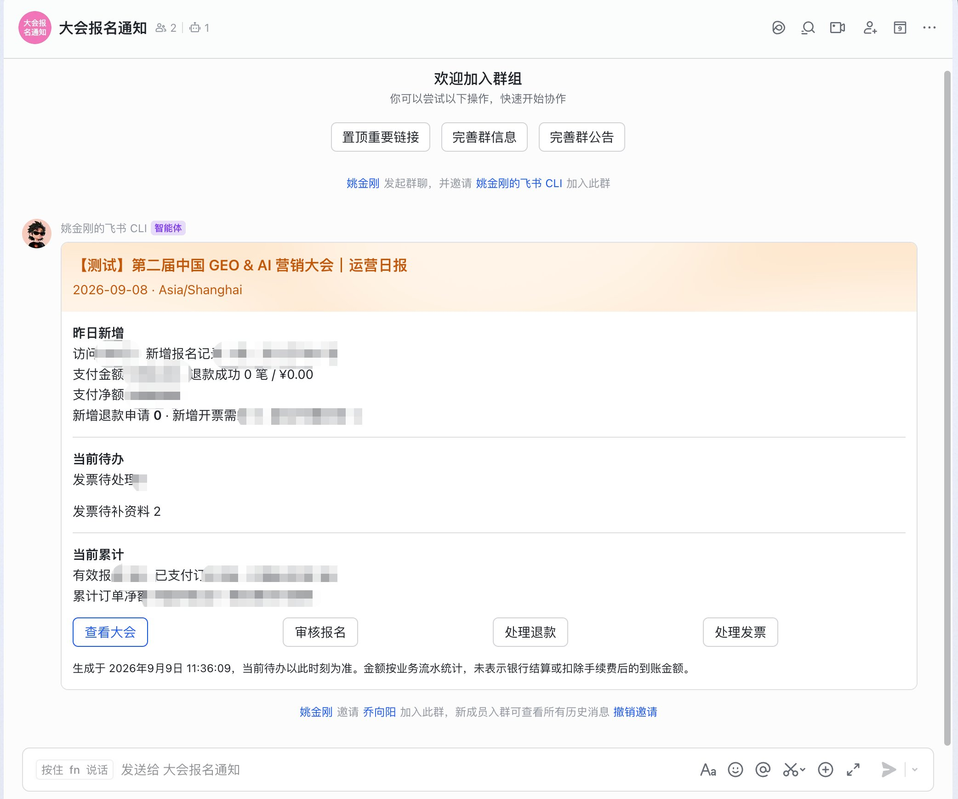The image size is (958, 799).
Task: Insert an @ mention
Action: pos(763,770)
